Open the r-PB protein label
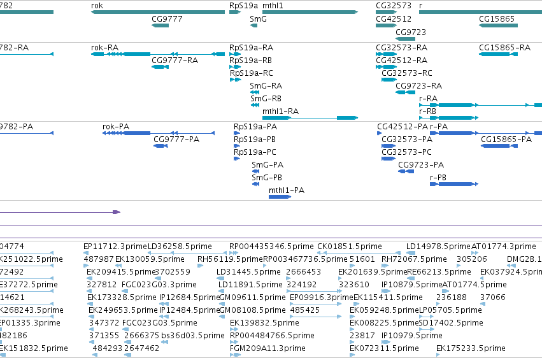Viewport: 542px width, 358px height. point(438,178)
